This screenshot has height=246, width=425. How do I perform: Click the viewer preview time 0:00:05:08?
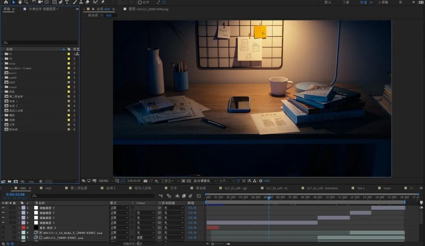tap(134, 181)
